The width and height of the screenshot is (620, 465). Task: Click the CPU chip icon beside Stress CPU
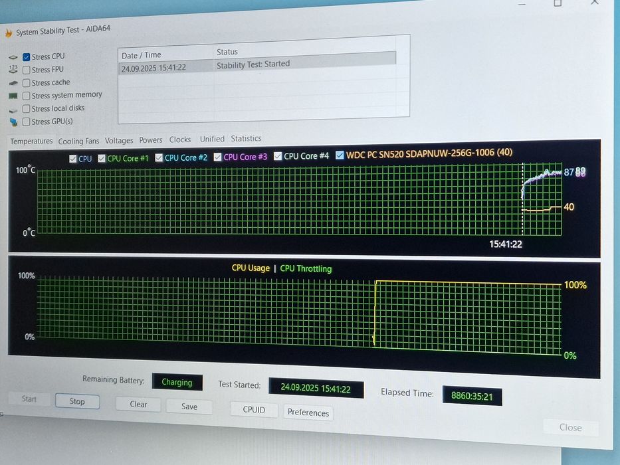(13, 57)
